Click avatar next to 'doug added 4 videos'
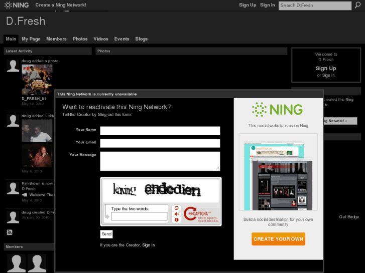Viewport: 365px width, 273px height. (x=13, y=121)
